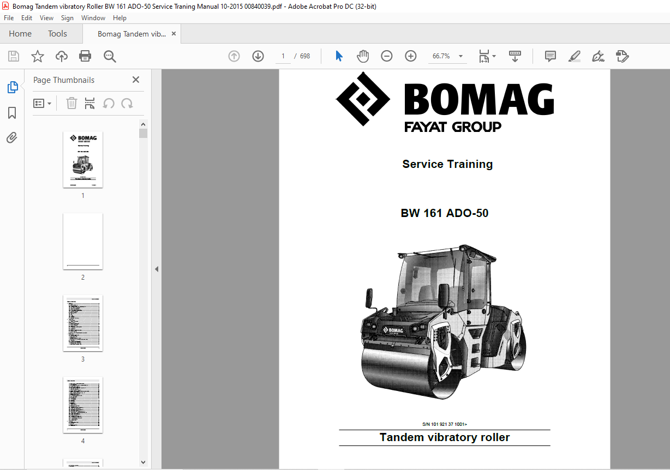
Task: Open the Sign document pen icon
Action: (598, 56)
